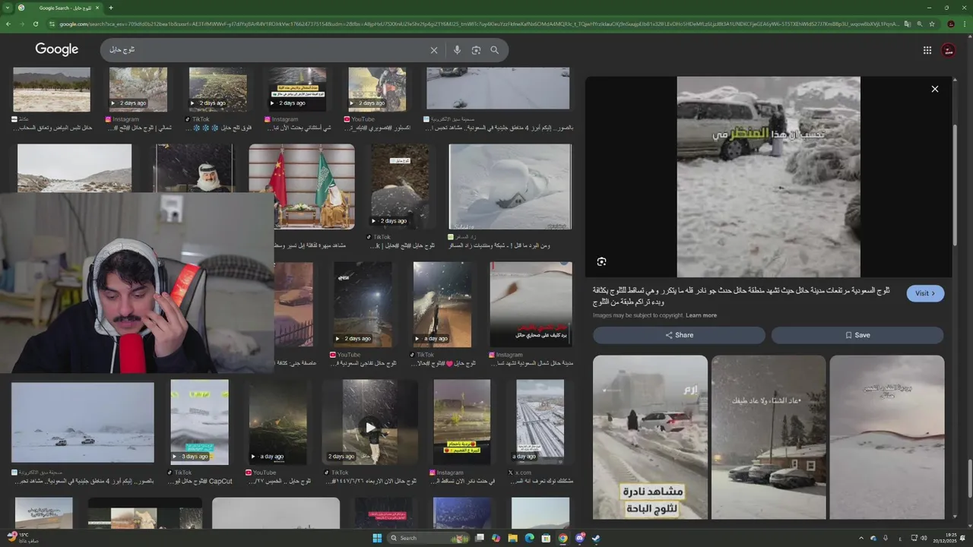
Task: Click the Google logo
Action: (x=57, y=49)
